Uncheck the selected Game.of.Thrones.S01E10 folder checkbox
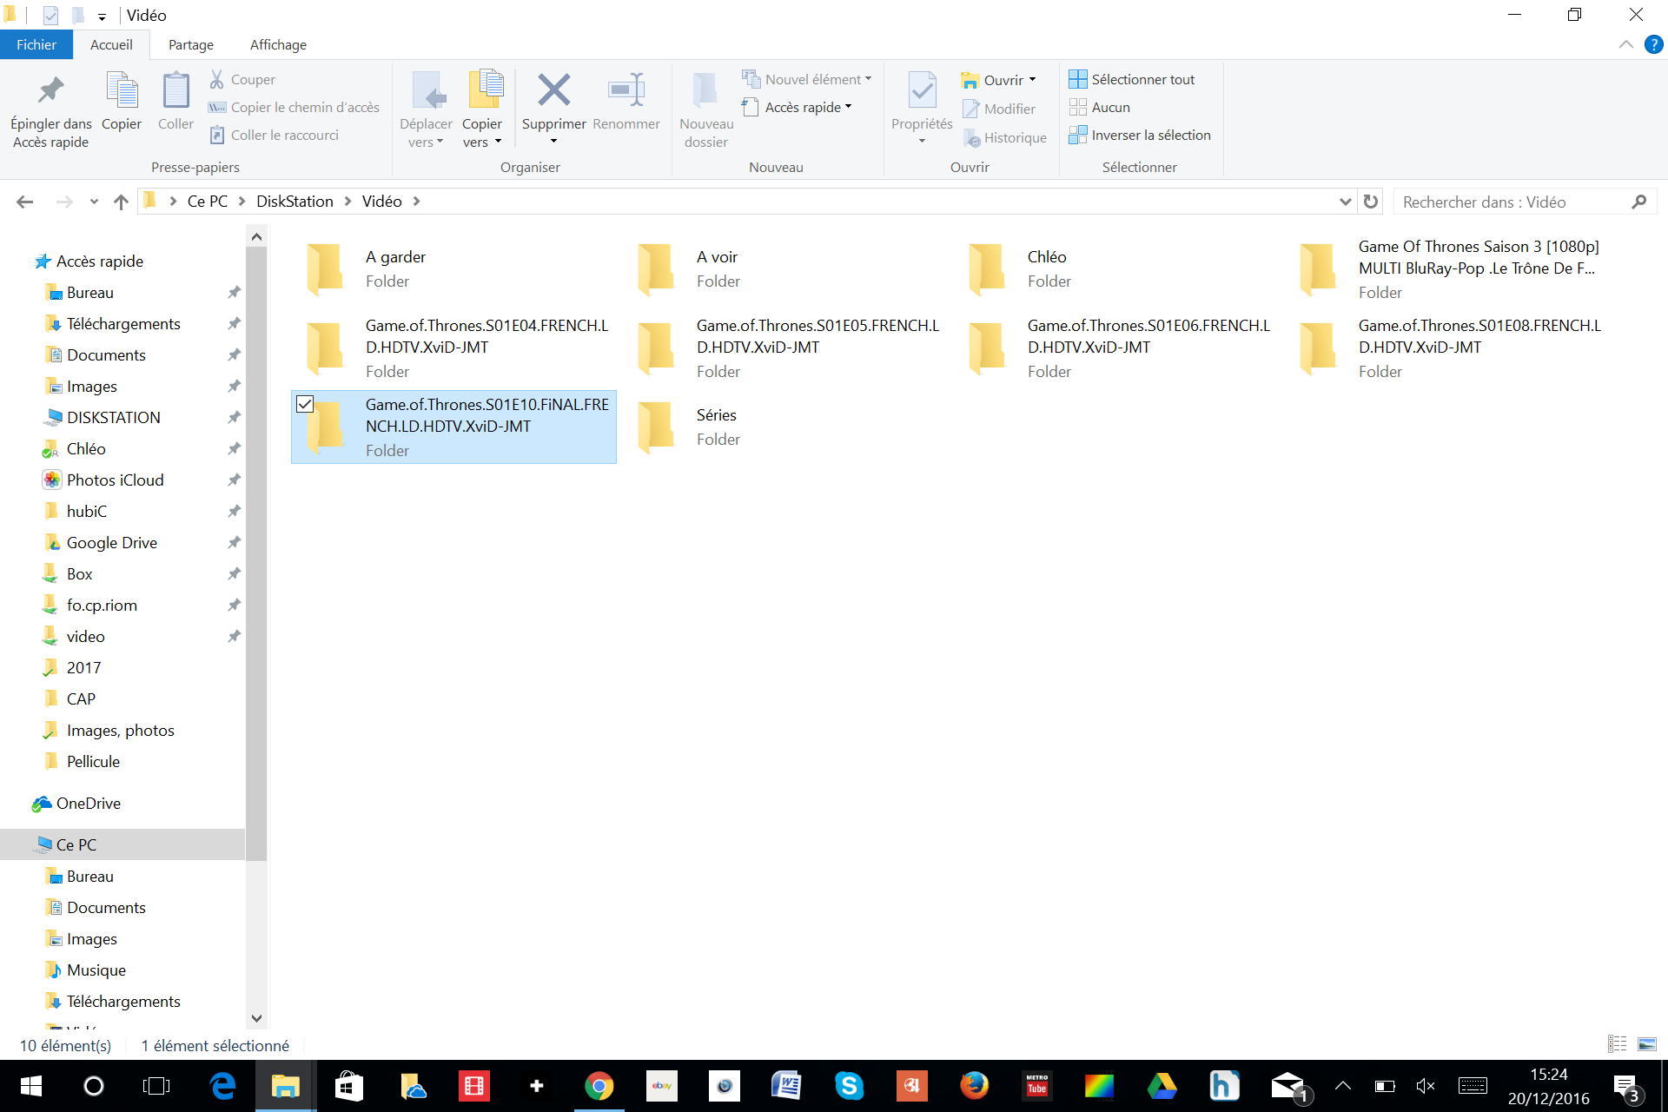This screenshot has width=1668, height=1112. coord(305,404)
